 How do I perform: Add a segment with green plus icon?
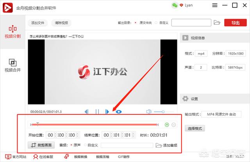pyautogui.click(x=167, y=125)
